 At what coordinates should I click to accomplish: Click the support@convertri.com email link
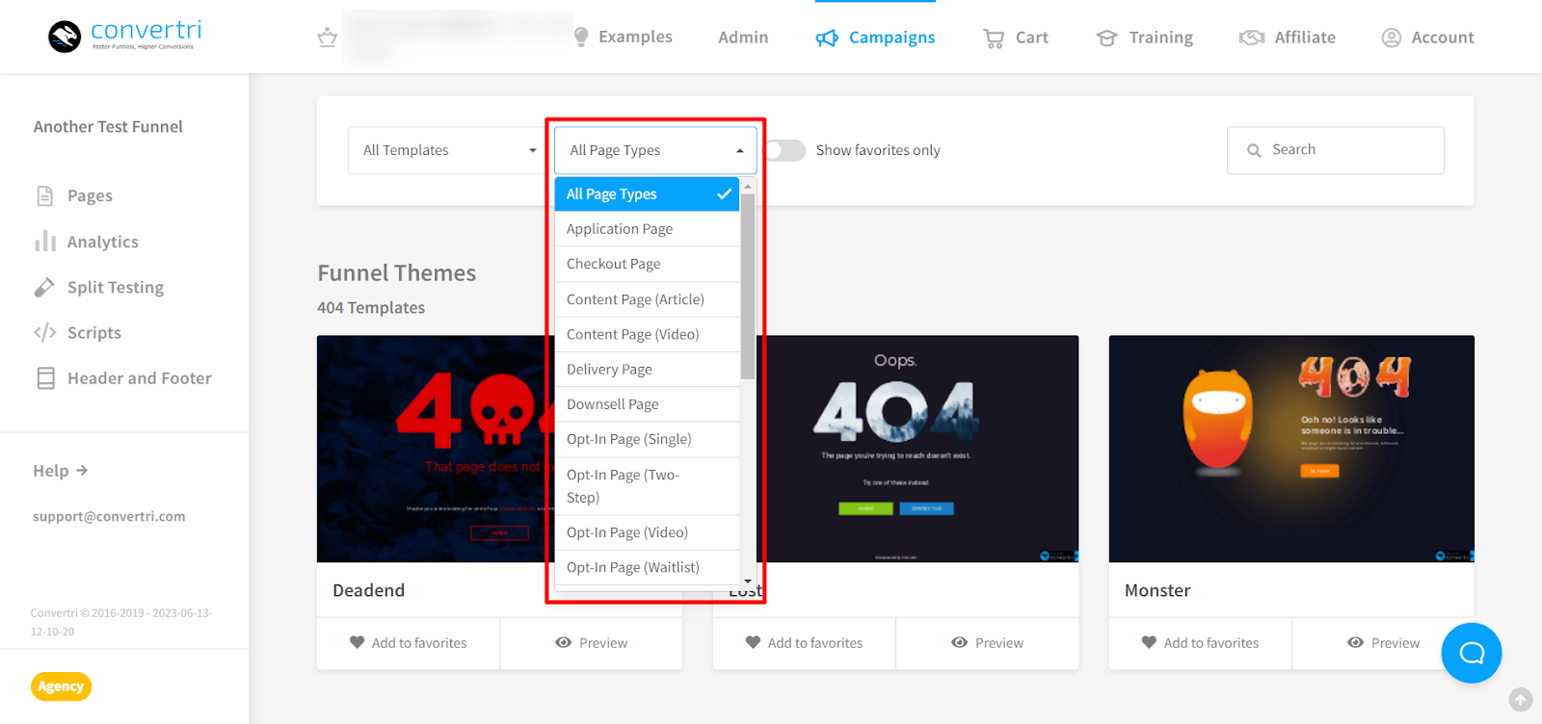[x=109, y=516]
